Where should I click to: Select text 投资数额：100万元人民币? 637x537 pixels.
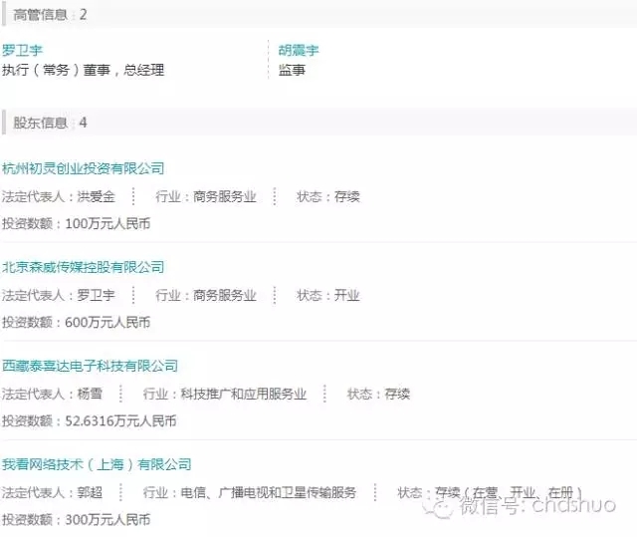[x=77, y=223]
